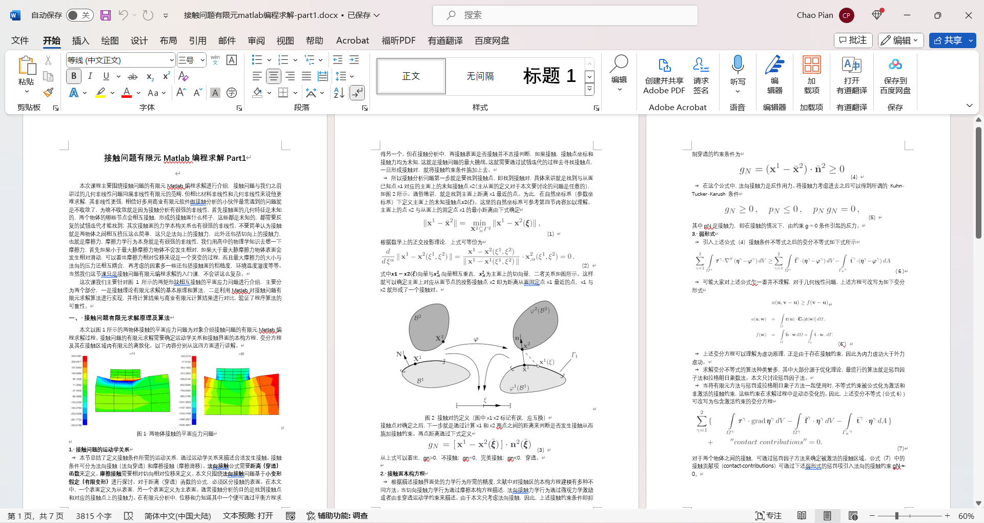Open the File (文件) tab
The image size is (984, 523).
click(x=20, y=40)
